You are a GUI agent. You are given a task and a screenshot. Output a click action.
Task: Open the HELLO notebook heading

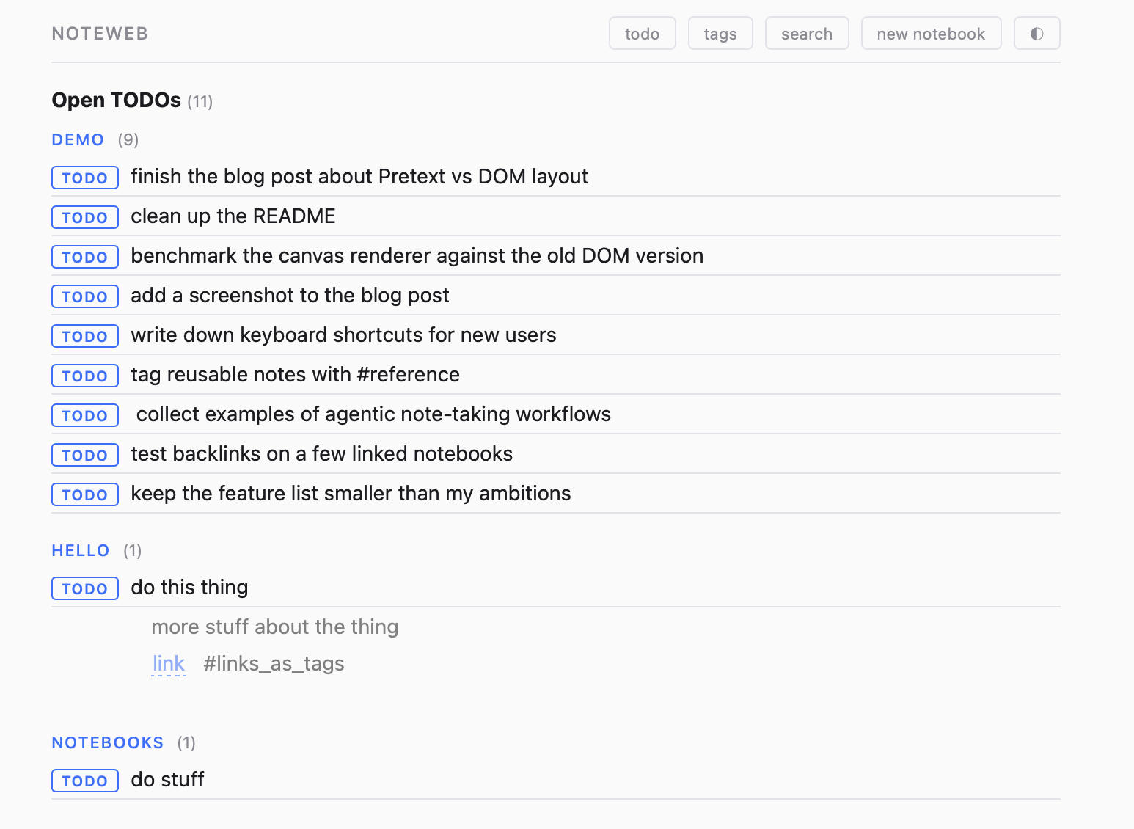(81, 550)
